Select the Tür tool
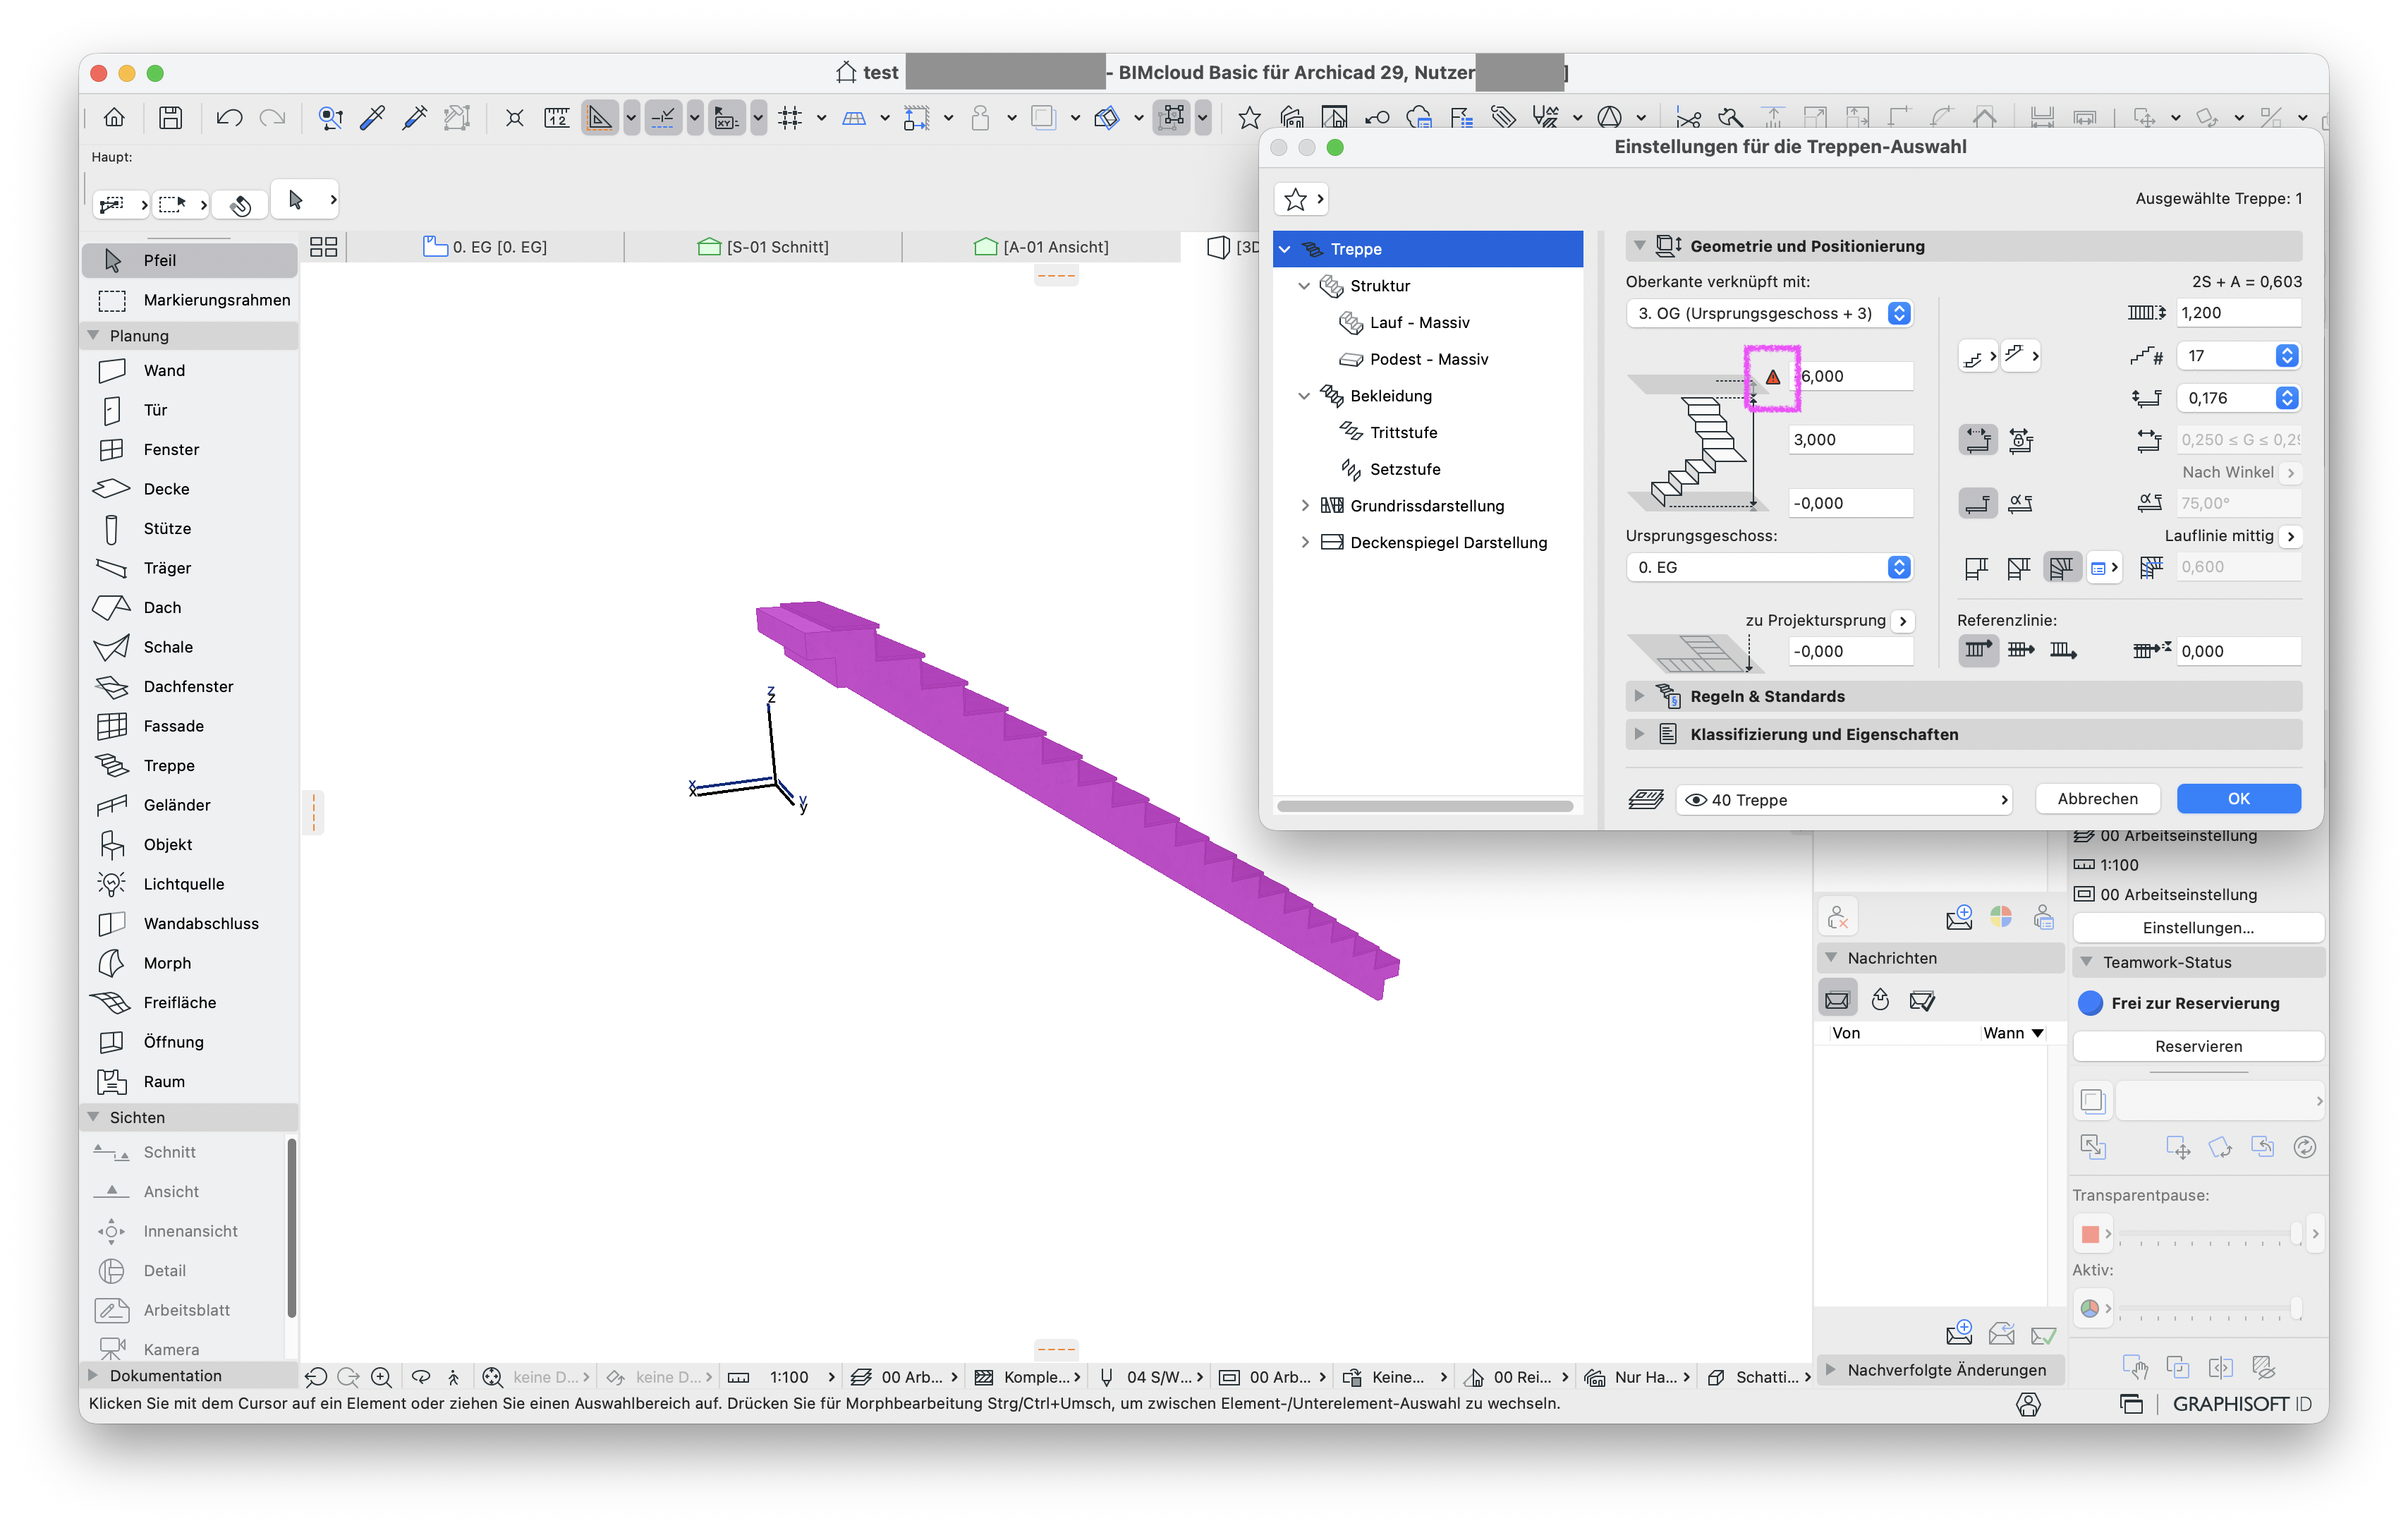 coord(190,410)
